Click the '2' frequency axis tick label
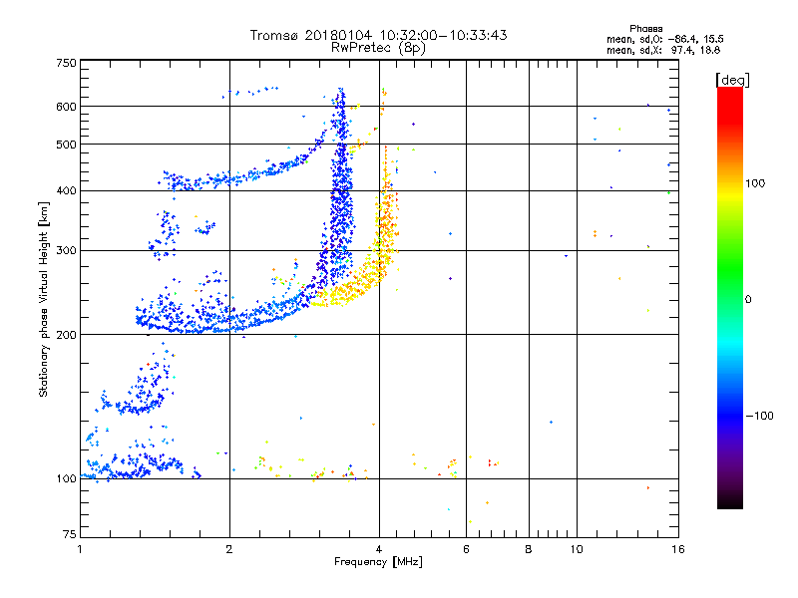The height and width of the screenshot is (598, 798). click(x=229, y=549)
